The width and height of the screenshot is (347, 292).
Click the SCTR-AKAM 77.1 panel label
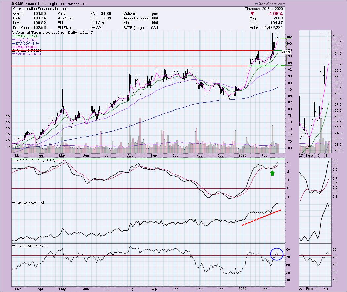[32, 246]
